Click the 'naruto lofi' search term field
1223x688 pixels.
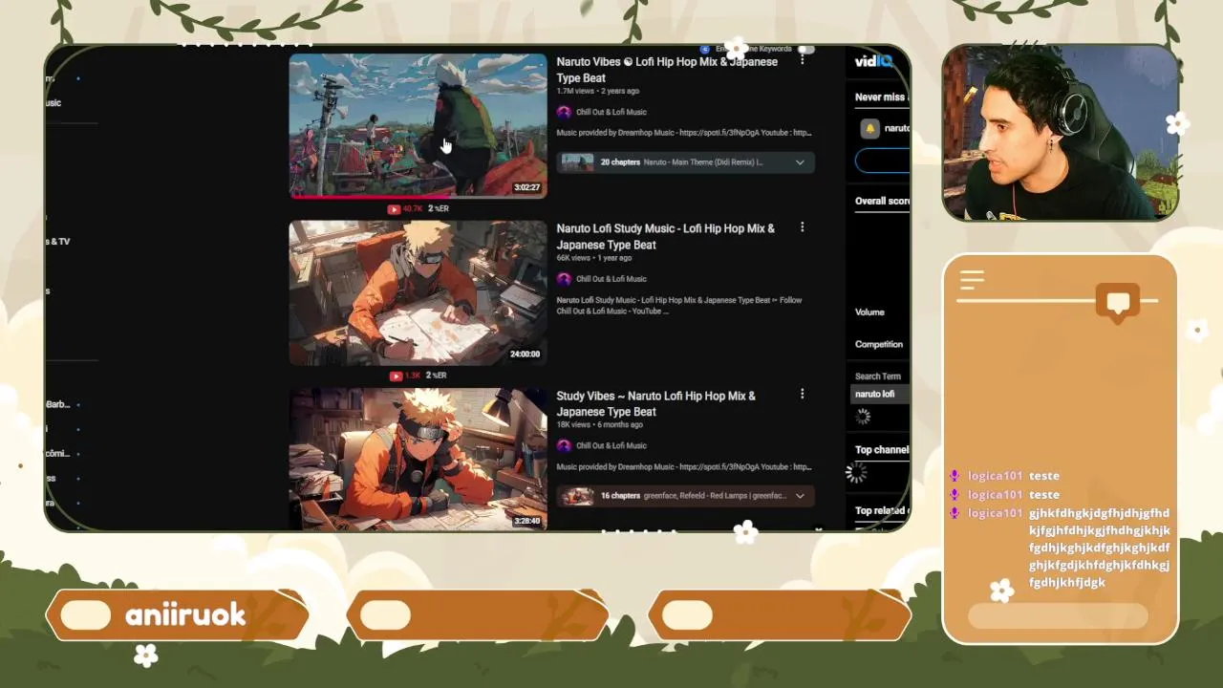pyautogui.click(x=879, y=394)
